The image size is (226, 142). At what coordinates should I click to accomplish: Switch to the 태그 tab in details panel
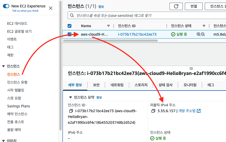pyautogui.click(x=211, y=85)
